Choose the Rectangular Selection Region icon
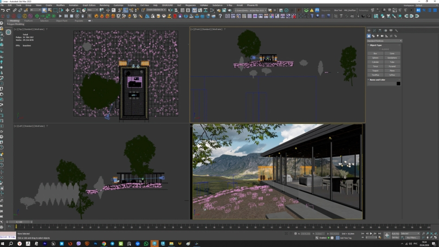Viewport: 439px width, 247px height. [x=55, y=10]
